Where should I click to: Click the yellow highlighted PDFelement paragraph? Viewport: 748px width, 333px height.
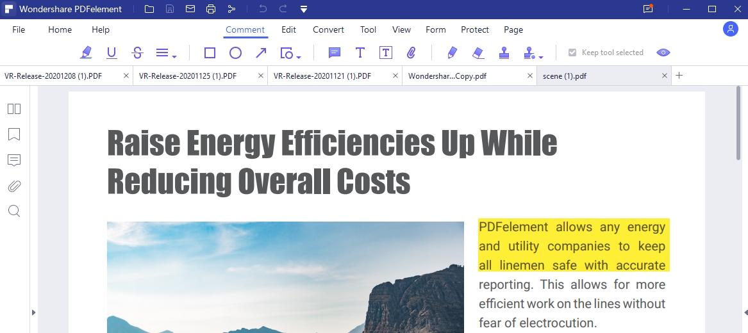(574, 245)
